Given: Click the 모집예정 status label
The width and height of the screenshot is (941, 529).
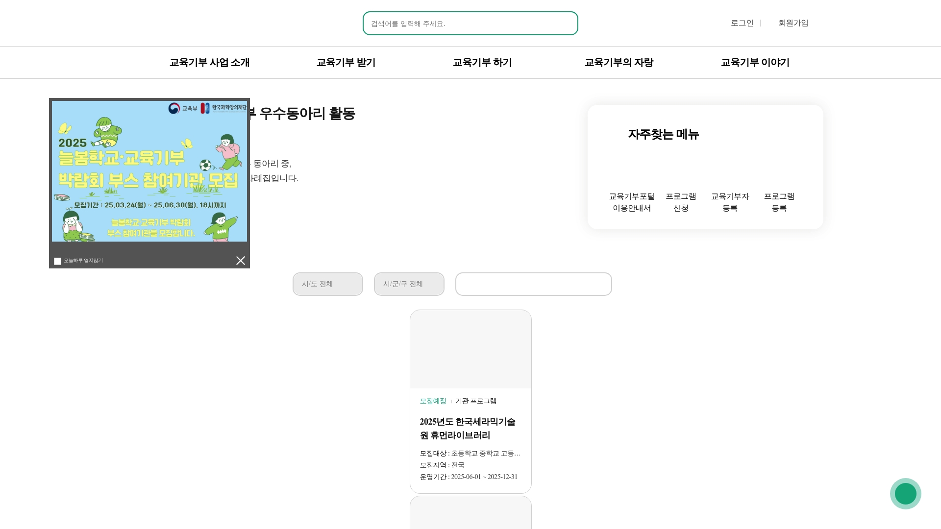Looking at the screenshot, I should point(433,401).
